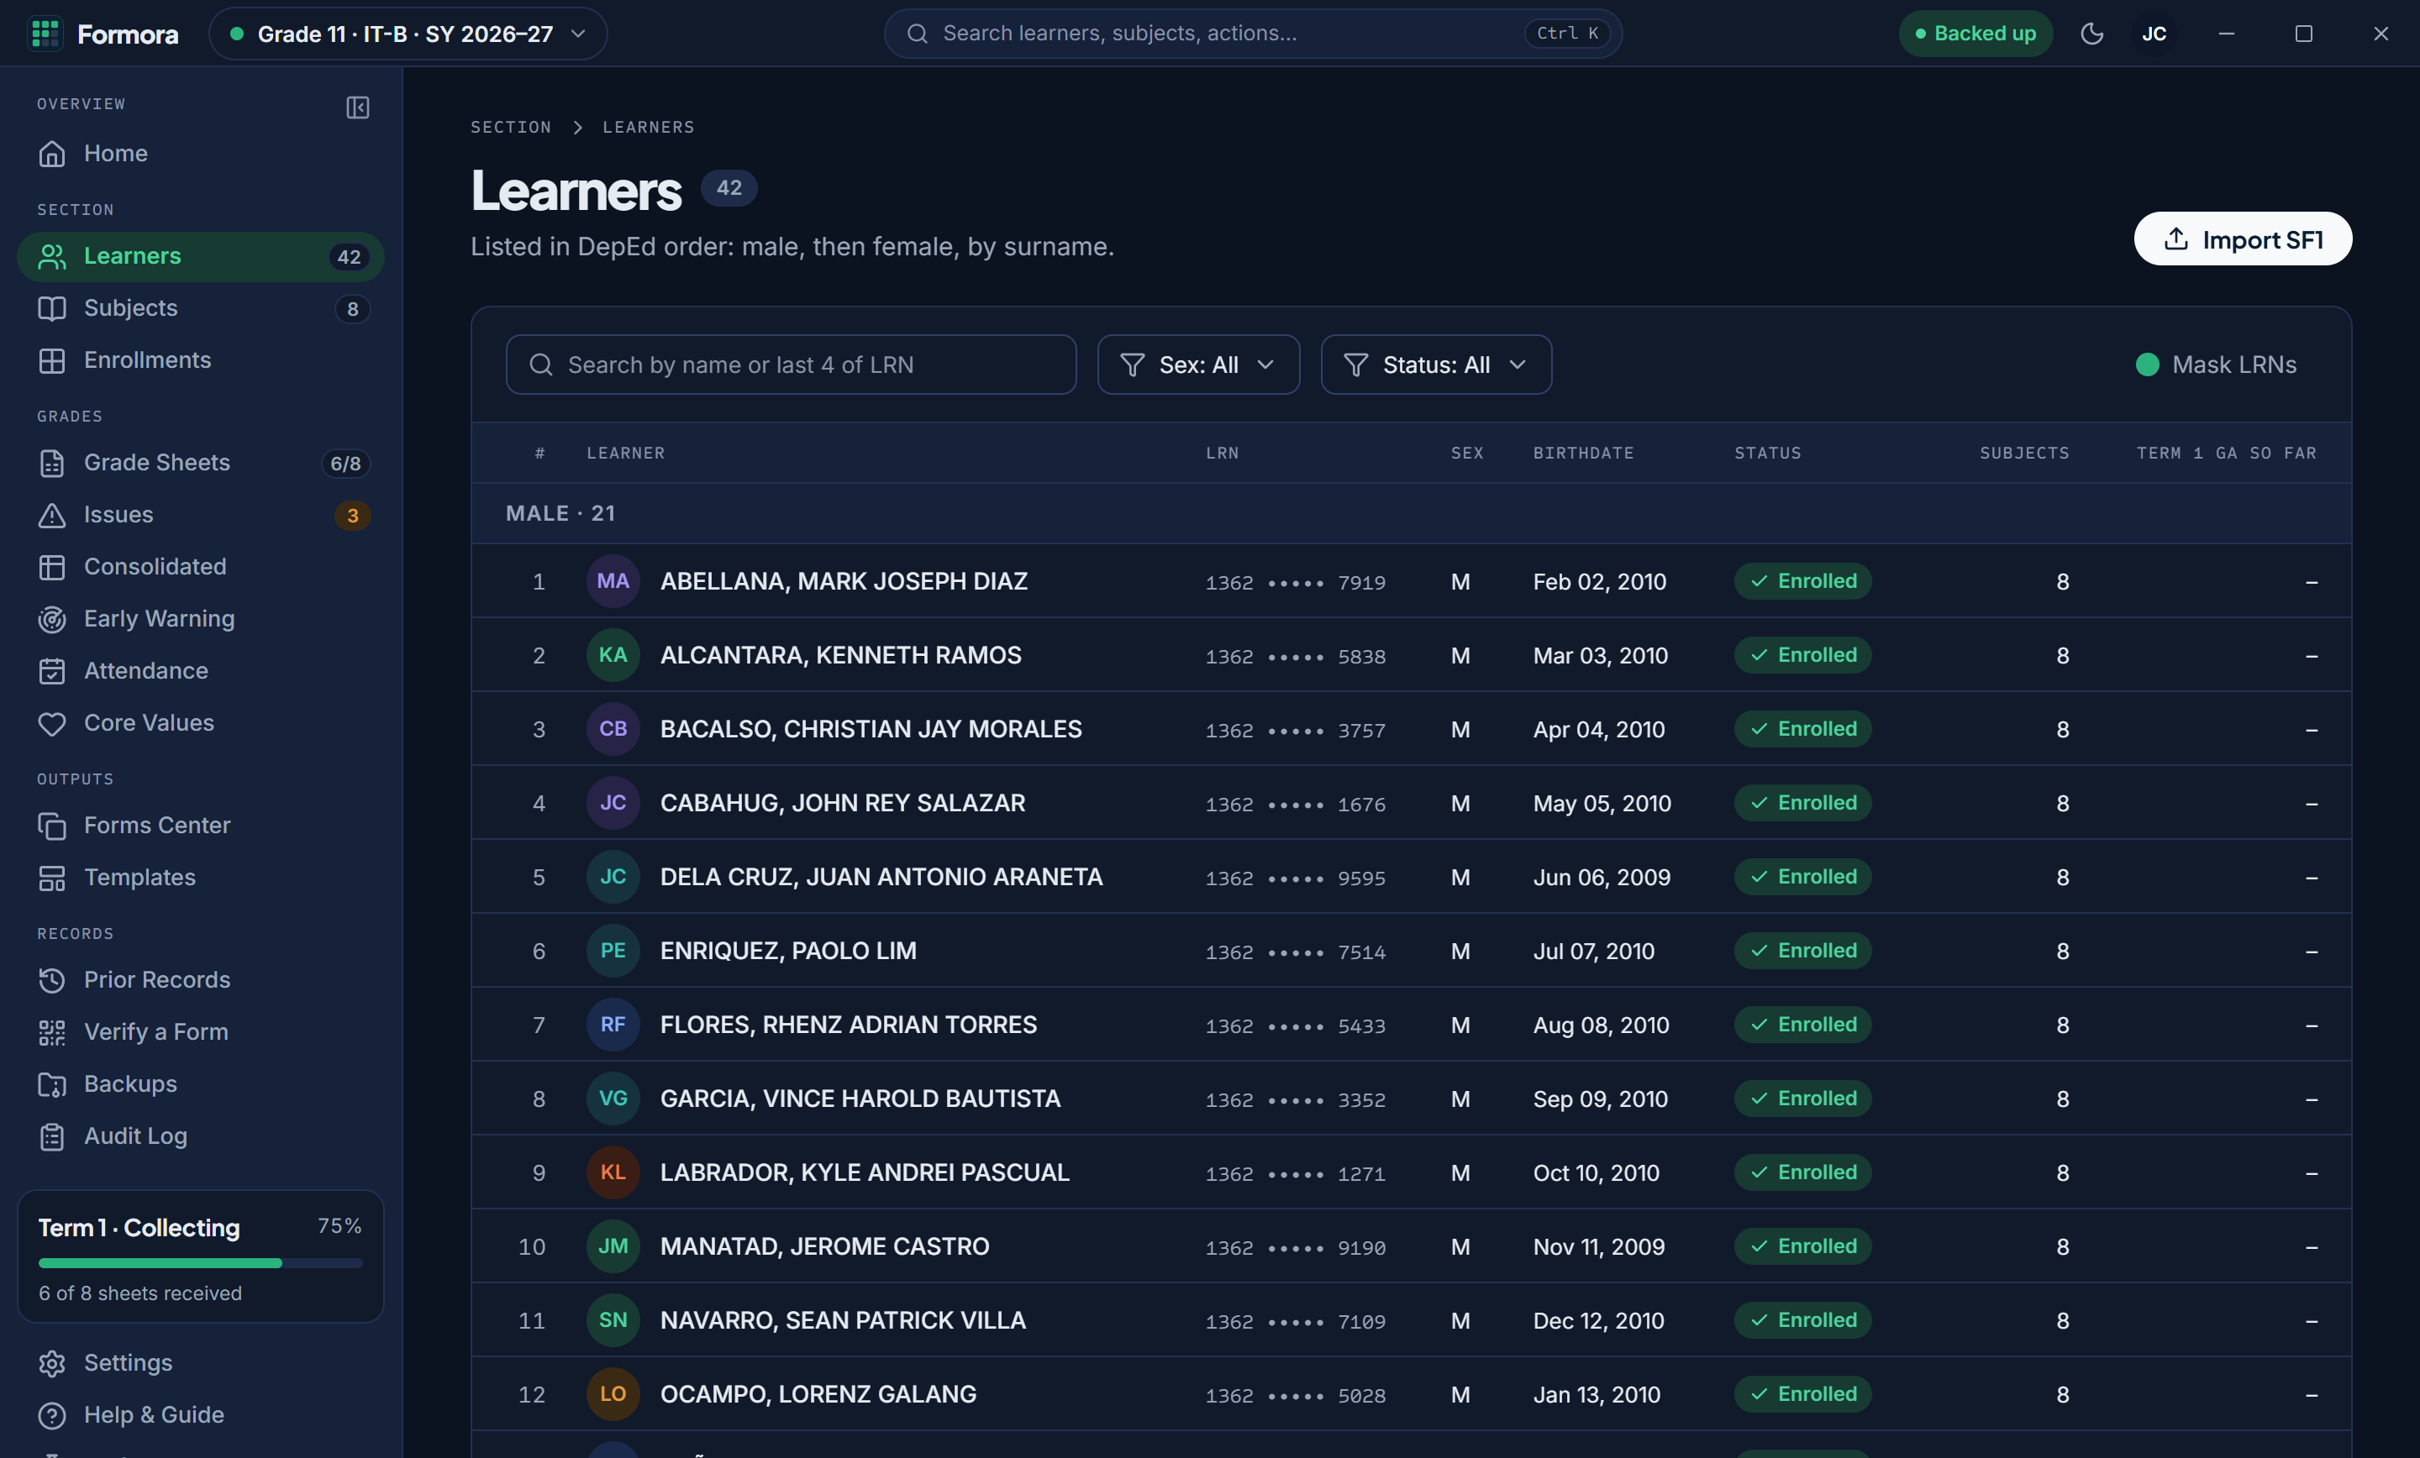Click the Verify a Form QR icon
The width and height of the screenshot is (2420, 1458).
(x=52, y=1032)
